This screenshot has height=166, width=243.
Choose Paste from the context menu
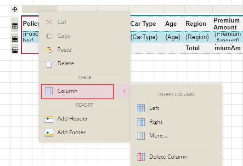click(85, 50)
